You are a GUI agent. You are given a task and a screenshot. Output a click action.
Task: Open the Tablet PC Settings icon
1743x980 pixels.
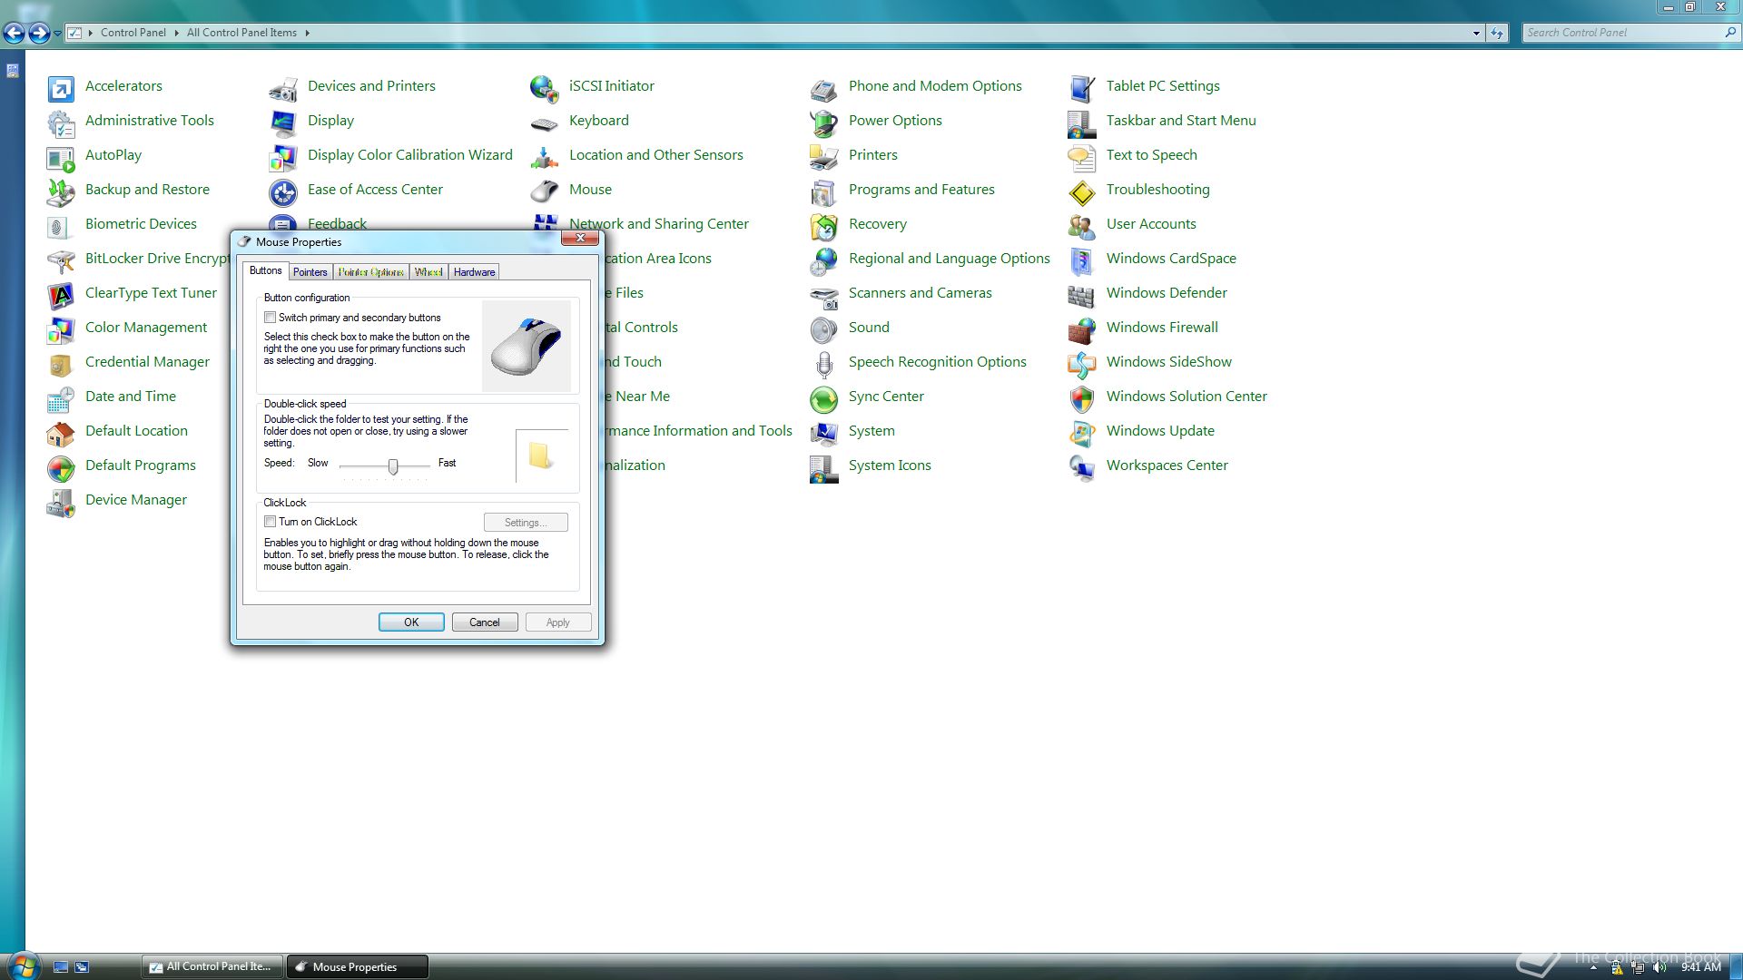pyautogui.click(x=1082, y=88)
